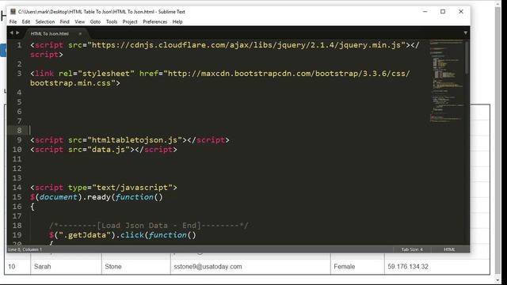
Task: Open the Edit menu
Action: [x=26, y=21]
